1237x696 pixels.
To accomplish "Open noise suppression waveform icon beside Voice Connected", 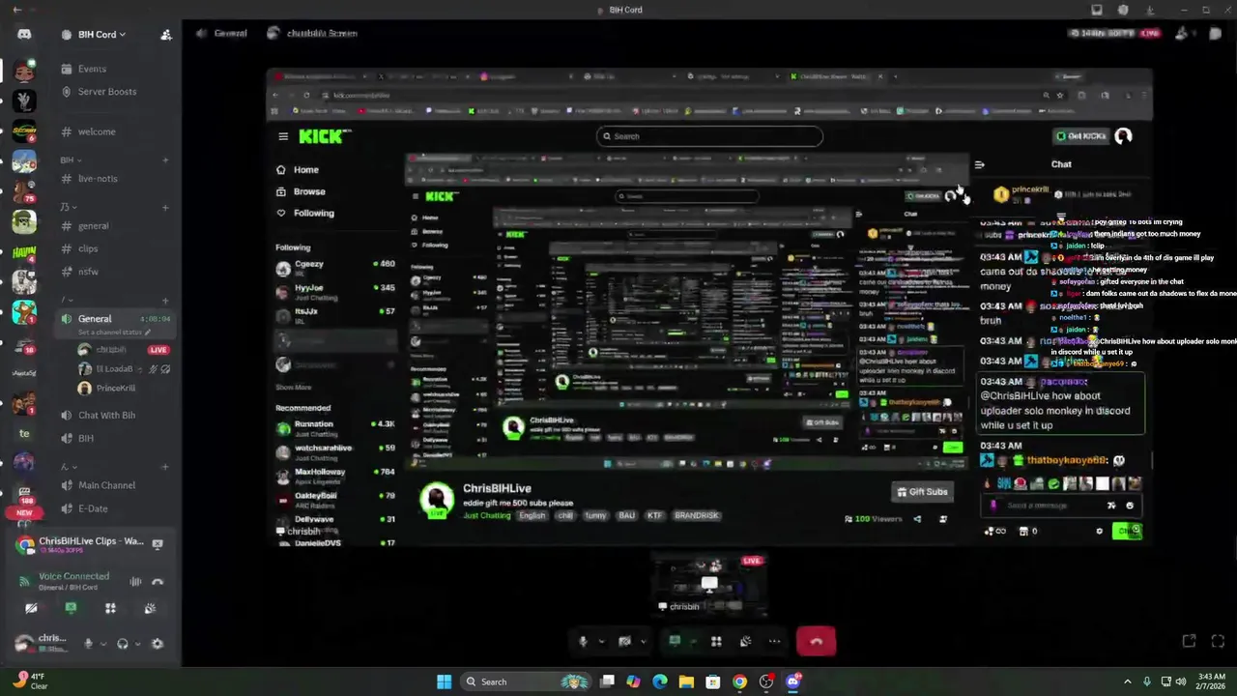I will (136, 582).
